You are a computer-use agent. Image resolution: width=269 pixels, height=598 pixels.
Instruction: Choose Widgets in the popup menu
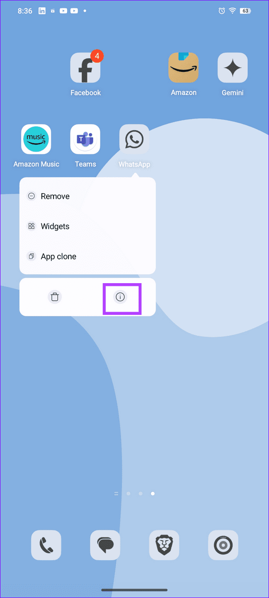(87, 226)
